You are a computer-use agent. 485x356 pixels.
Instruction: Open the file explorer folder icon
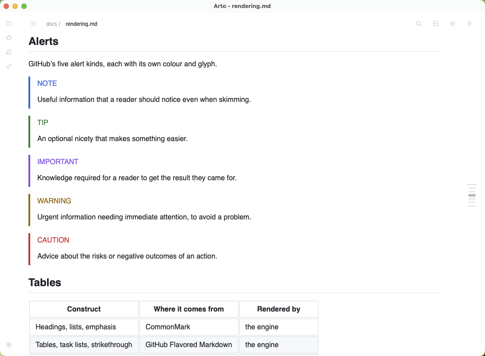tap(9, 24)
